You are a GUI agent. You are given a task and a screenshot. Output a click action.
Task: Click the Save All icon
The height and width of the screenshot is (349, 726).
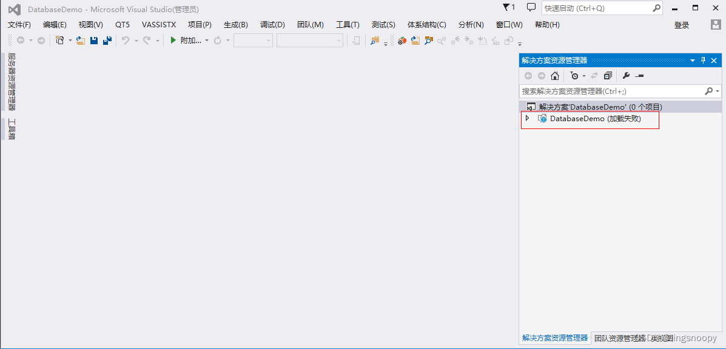pos(107,41)
